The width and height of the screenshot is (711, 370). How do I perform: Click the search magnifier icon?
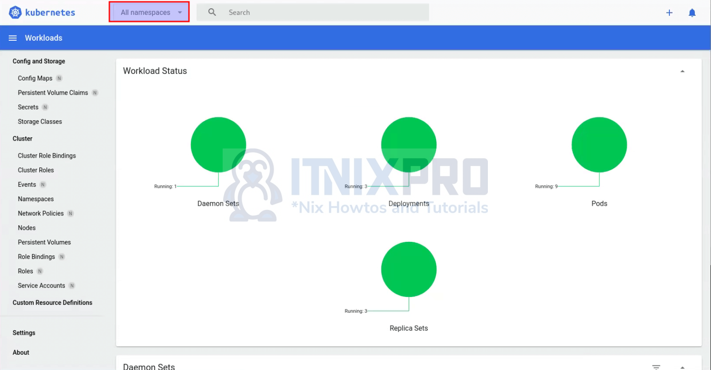pyautogui.click(x=212, y=12)
